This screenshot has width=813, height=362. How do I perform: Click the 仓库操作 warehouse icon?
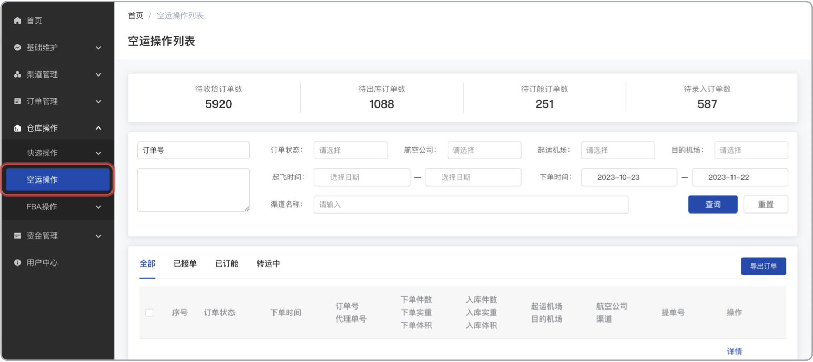pyautogui.click(x=16, y=127)
